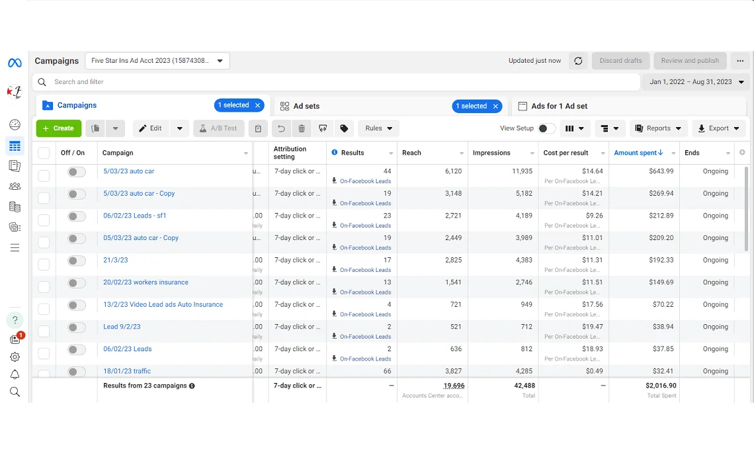754x463 pixels.
Task: Click the trash delete icon in toolbar
Action: pos(302,128)
